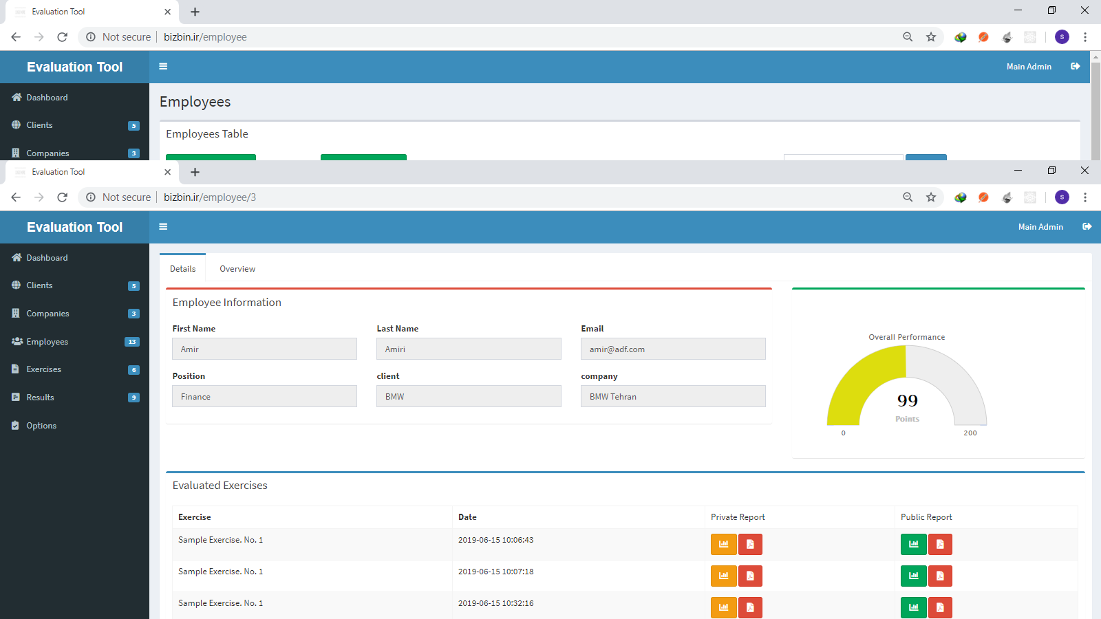
Task: Click Main Admin in the back window header
Action: pos(1029,67)
